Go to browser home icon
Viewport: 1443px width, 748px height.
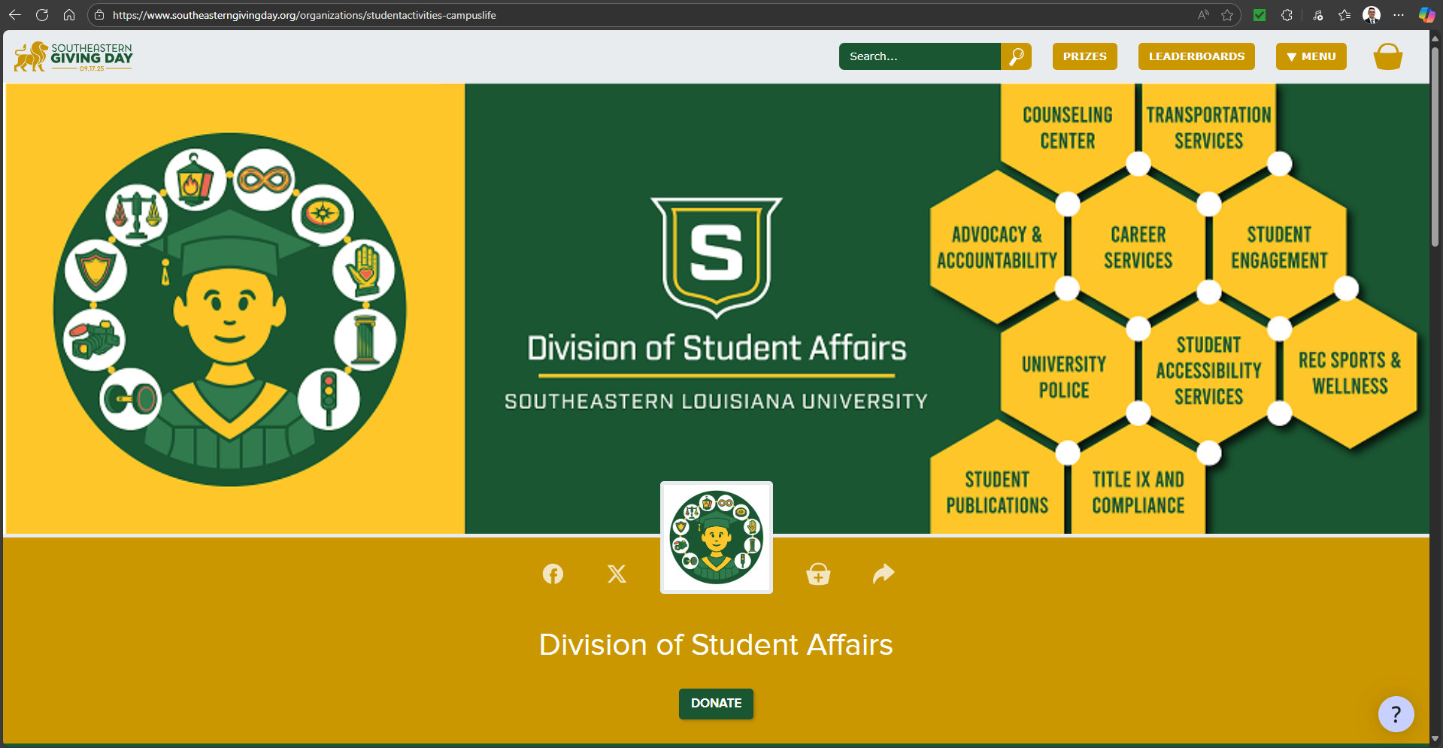pos(69,15)
